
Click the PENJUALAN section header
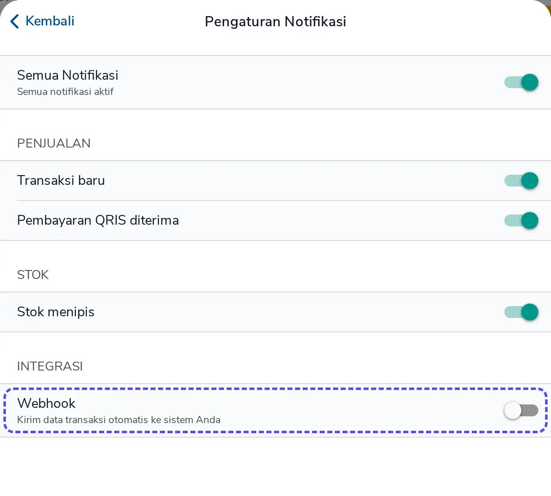(54, 143)
